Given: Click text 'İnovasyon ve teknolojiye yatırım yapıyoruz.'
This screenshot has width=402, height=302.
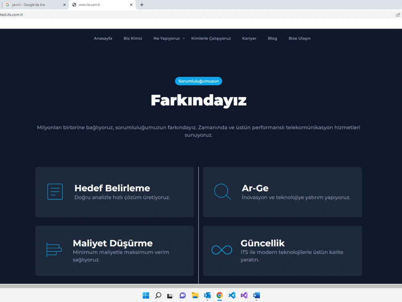Looking at the screenshot, I should [296, 197].
